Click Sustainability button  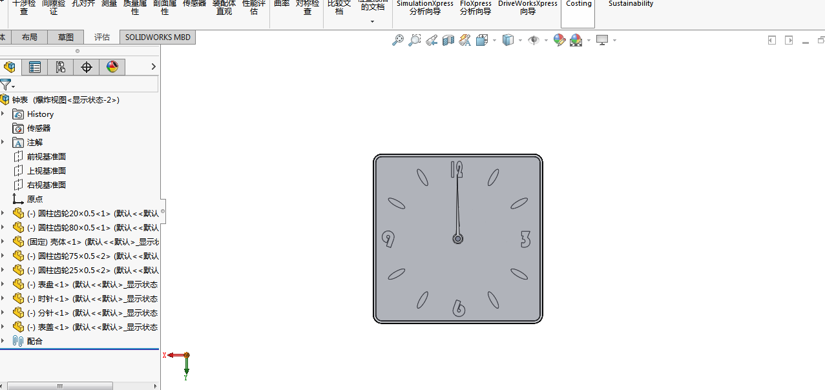click(631, 4)
